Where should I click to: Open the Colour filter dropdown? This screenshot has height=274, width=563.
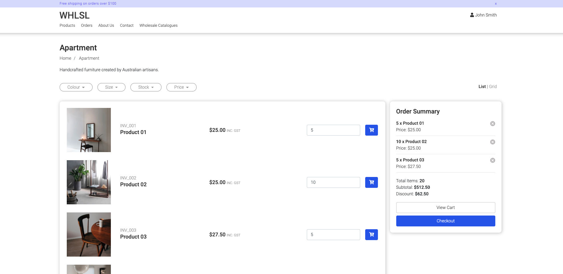(x=76, y=87)
